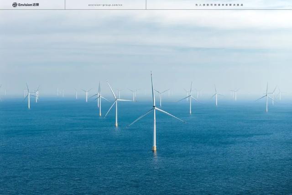Screen dimensions: 292x195
Task: Click the rightmost large turbine on the horizon
Action: tap(267, 98)
